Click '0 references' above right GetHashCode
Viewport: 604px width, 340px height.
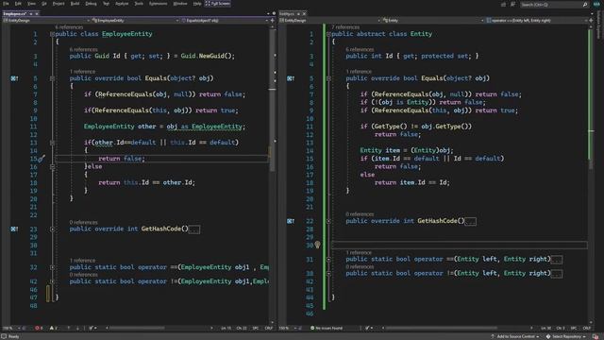[360, 214]
